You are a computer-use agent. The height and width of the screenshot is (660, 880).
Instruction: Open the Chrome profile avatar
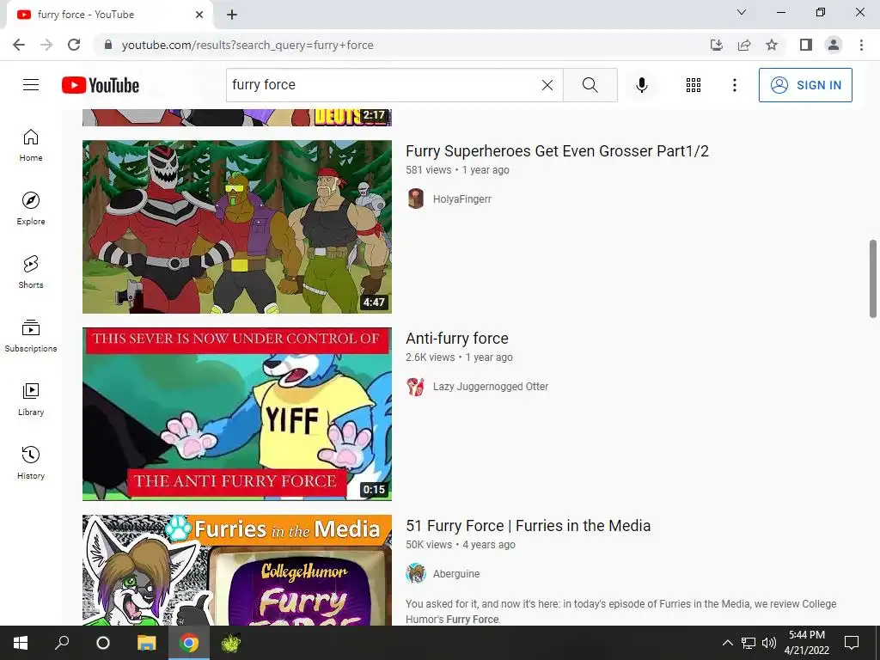(834, 45)
